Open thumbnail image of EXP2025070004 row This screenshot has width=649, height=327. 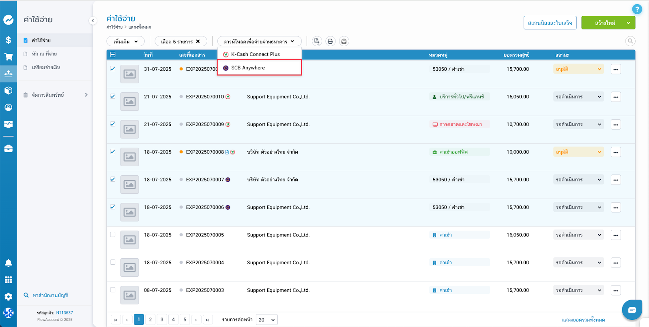[x=130, y=268]
